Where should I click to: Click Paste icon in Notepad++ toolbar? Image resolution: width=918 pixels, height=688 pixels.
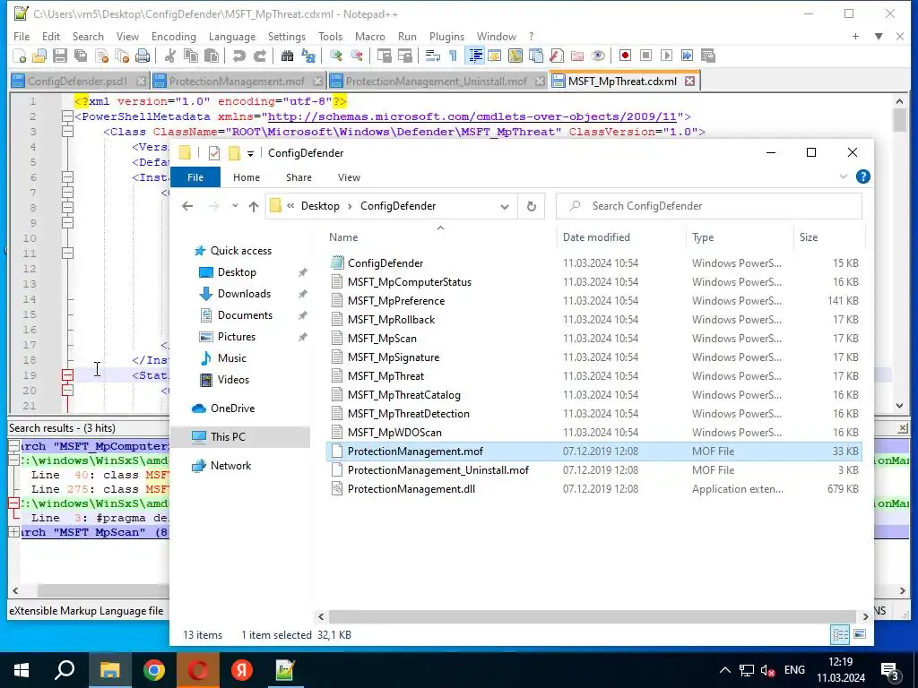[212, 56]
